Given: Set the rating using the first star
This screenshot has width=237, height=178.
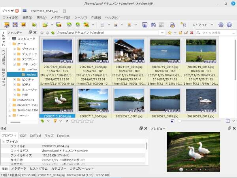Looking at the screenshot, I should [x=73, y=121].
